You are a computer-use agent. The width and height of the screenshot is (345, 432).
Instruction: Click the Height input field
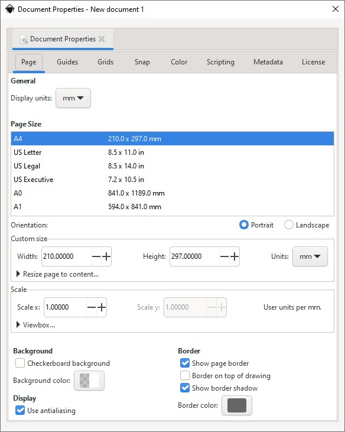pyautogui.click(x=194, y=256)
